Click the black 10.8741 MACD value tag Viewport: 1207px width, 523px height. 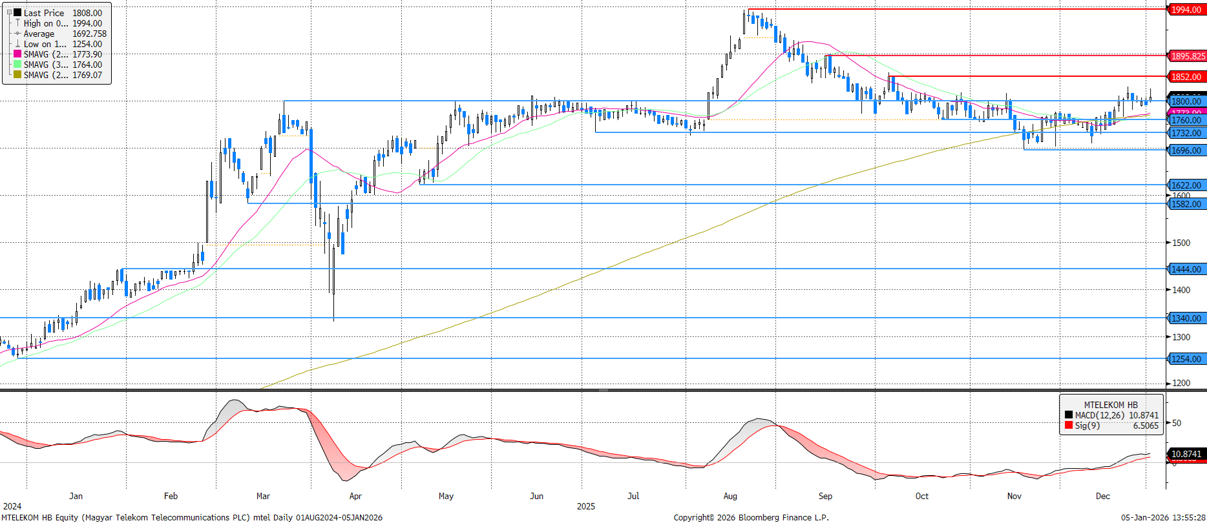pos(1186,455)
